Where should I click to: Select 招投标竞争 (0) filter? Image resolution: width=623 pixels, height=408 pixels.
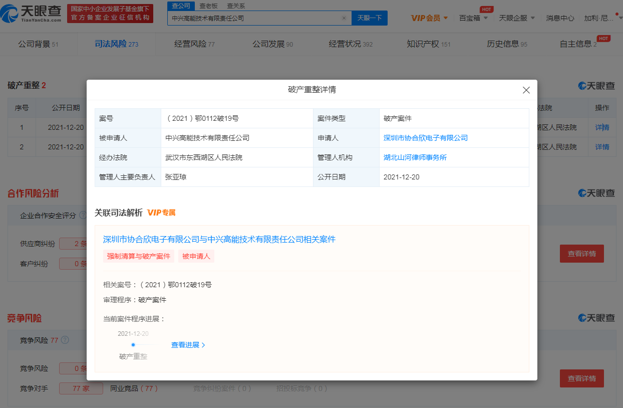click(x=301, y=388)
